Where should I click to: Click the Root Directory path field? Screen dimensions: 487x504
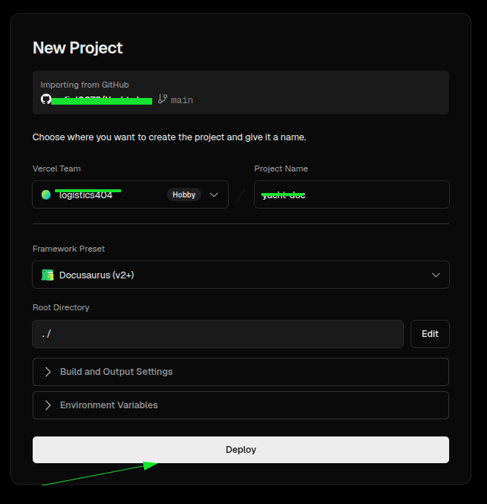click(218, 334)
